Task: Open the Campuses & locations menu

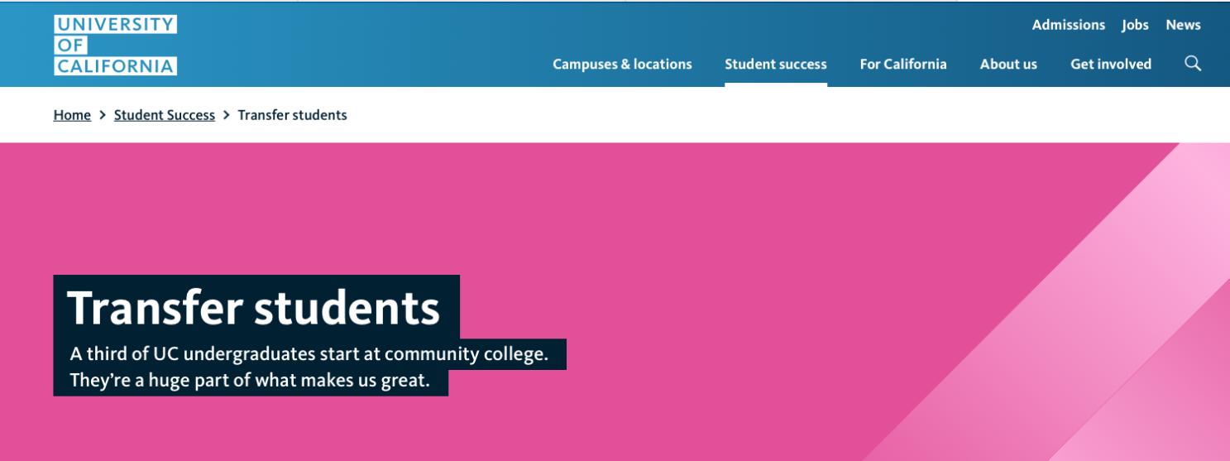Action: [x=622, y=64]
